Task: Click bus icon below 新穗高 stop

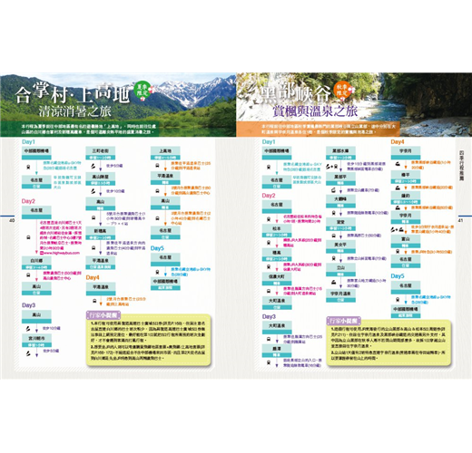Action: (x=93, y=247)
